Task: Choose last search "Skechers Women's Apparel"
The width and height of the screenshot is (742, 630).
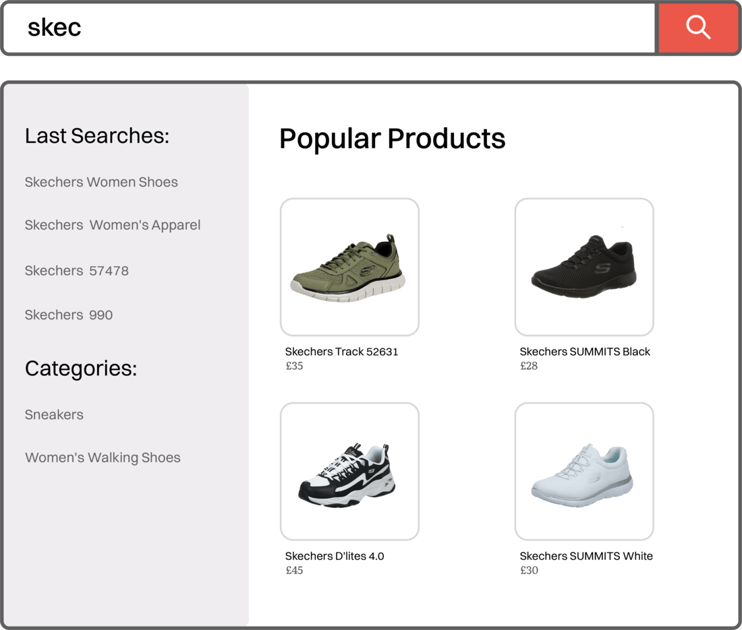Action: coord(113,225)
